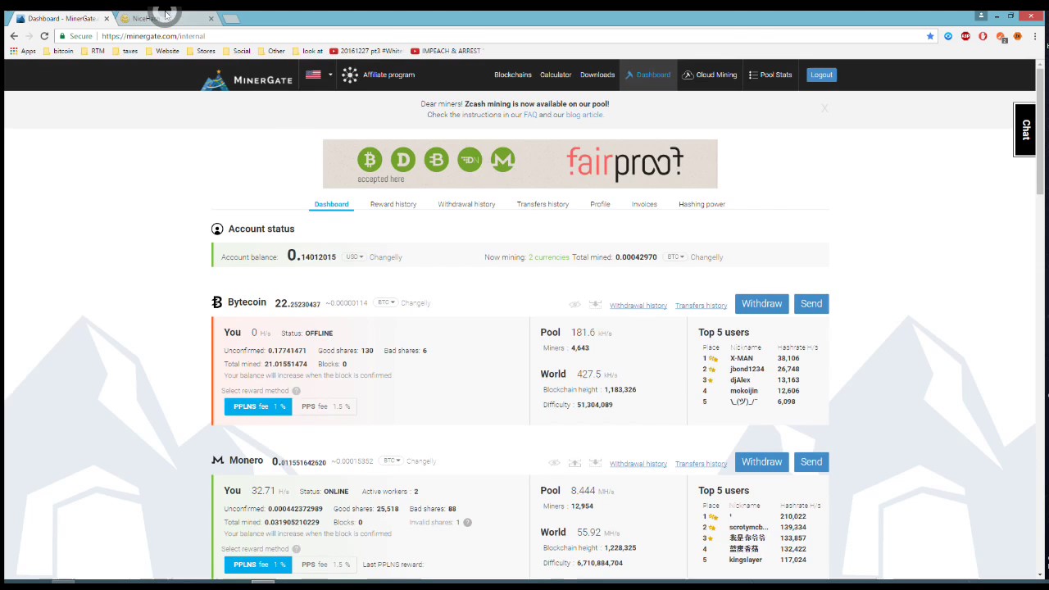Click the Monero reward method help icon
This screenshot has height=590, width=1049.
click(x=296, y=549)
